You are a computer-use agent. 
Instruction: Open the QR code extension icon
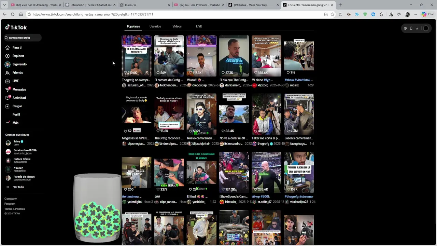pyautogui.click(x=340, y=14)
